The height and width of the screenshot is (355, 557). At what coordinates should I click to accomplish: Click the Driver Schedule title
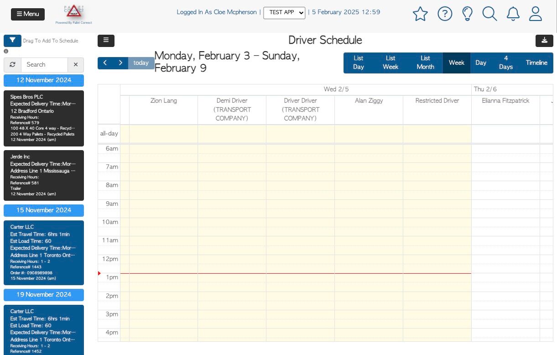[x=325, y=40]
